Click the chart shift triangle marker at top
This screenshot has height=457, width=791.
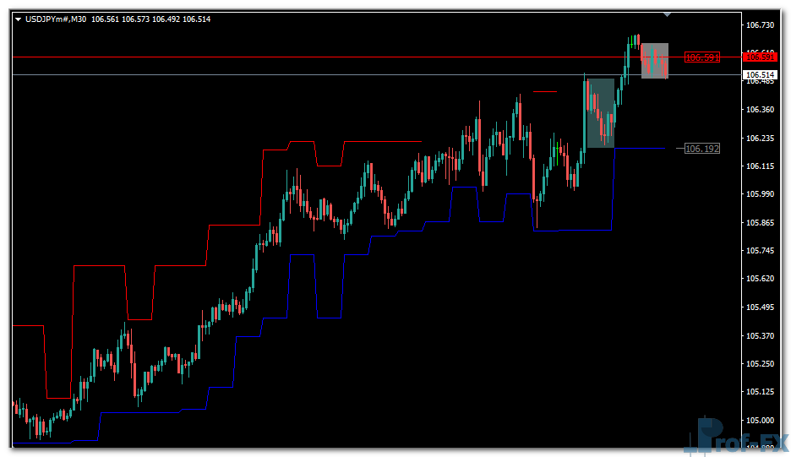click(x=668, y=14)
